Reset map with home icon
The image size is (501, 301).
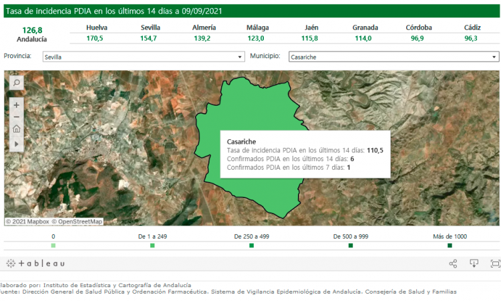[16, 130]
